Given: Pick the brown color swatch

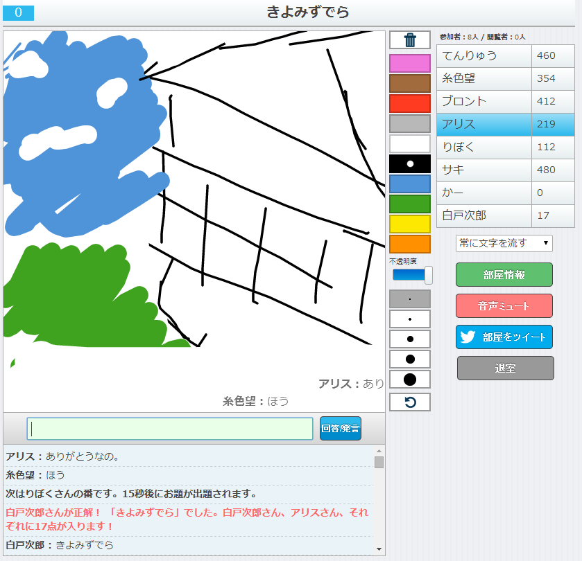Looking at the screenshot, I should click(410, 83).
